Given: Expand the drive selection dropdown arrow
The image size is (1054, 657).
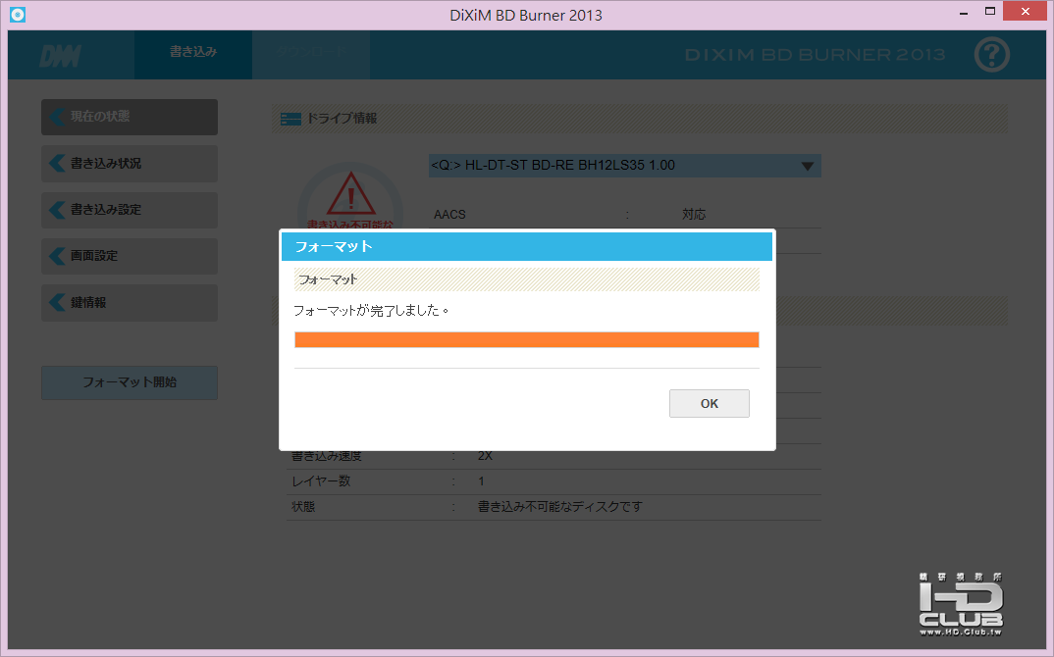Looking at the screenshot, I should pyautogui.click(x=808, y=166).
